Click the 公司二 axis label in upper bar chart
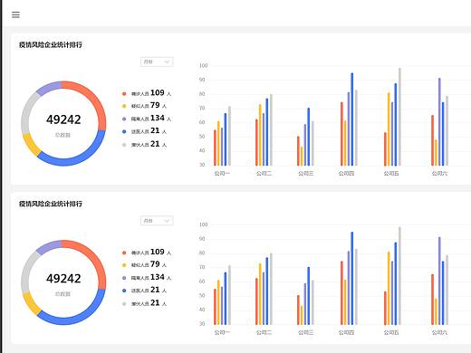Image resolution: width=471 pixels, height=353 pixels. [x=264, y=174]
